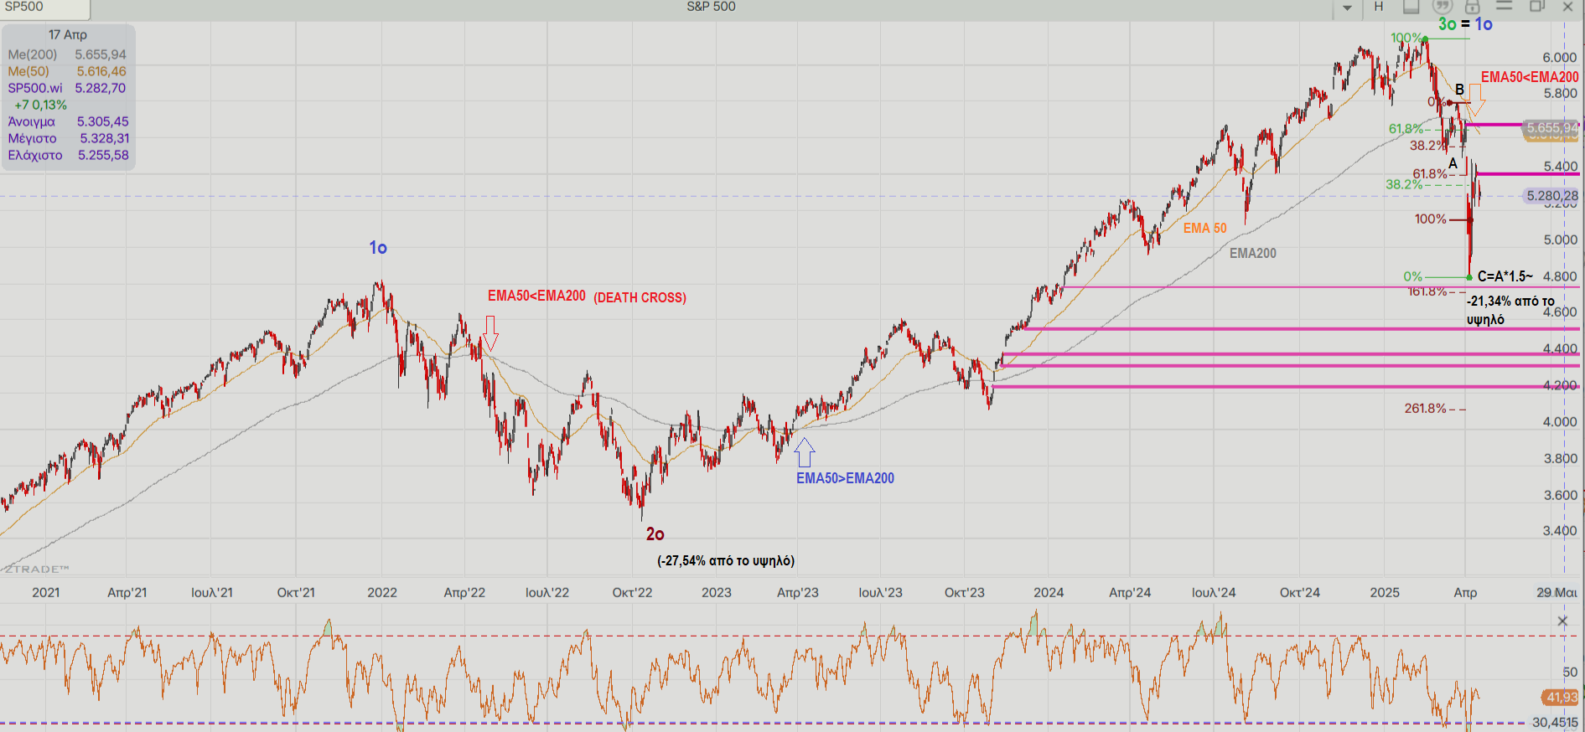
Task: Click the 161.8% Fibonacci level label
Action: point(1427,291)
